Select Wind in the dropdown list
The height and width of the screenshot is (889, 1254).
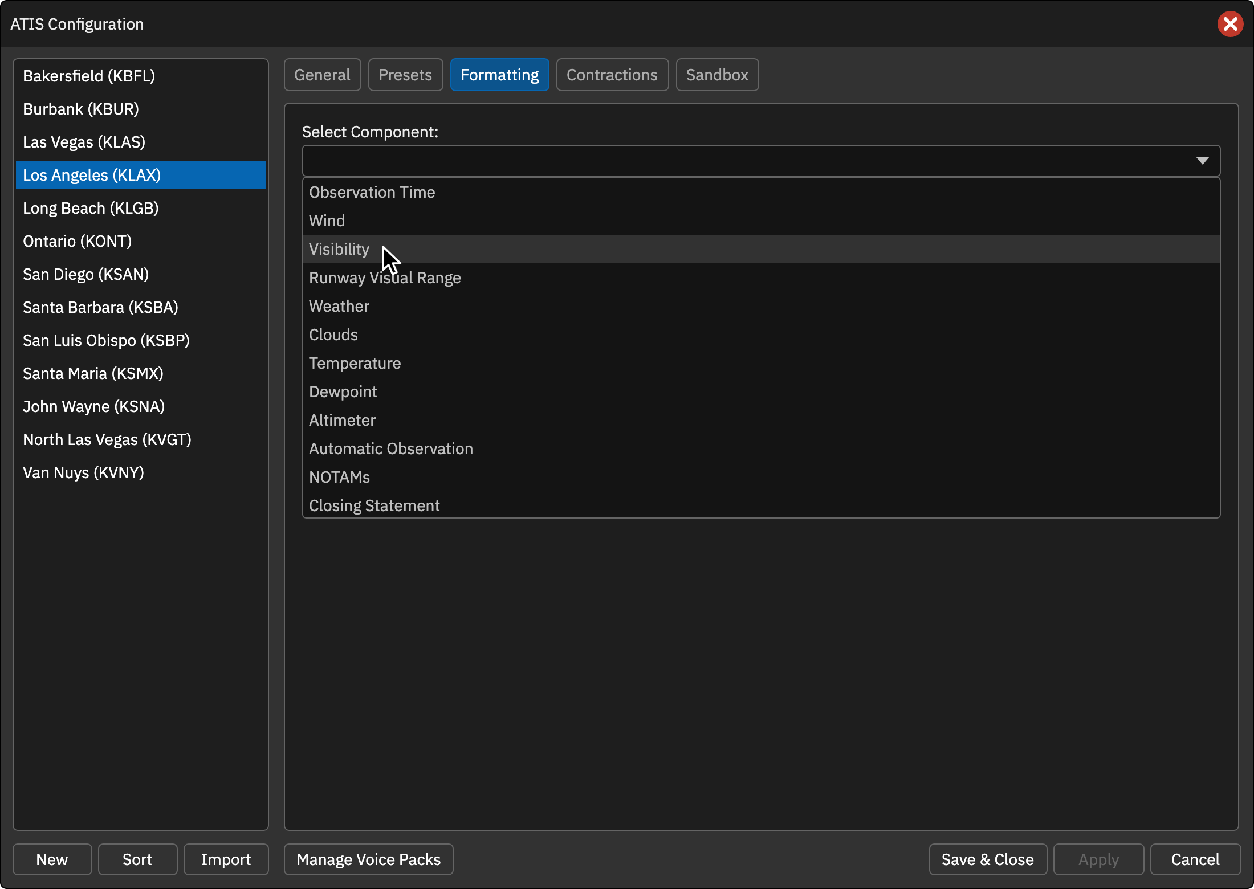click(761, 221)
